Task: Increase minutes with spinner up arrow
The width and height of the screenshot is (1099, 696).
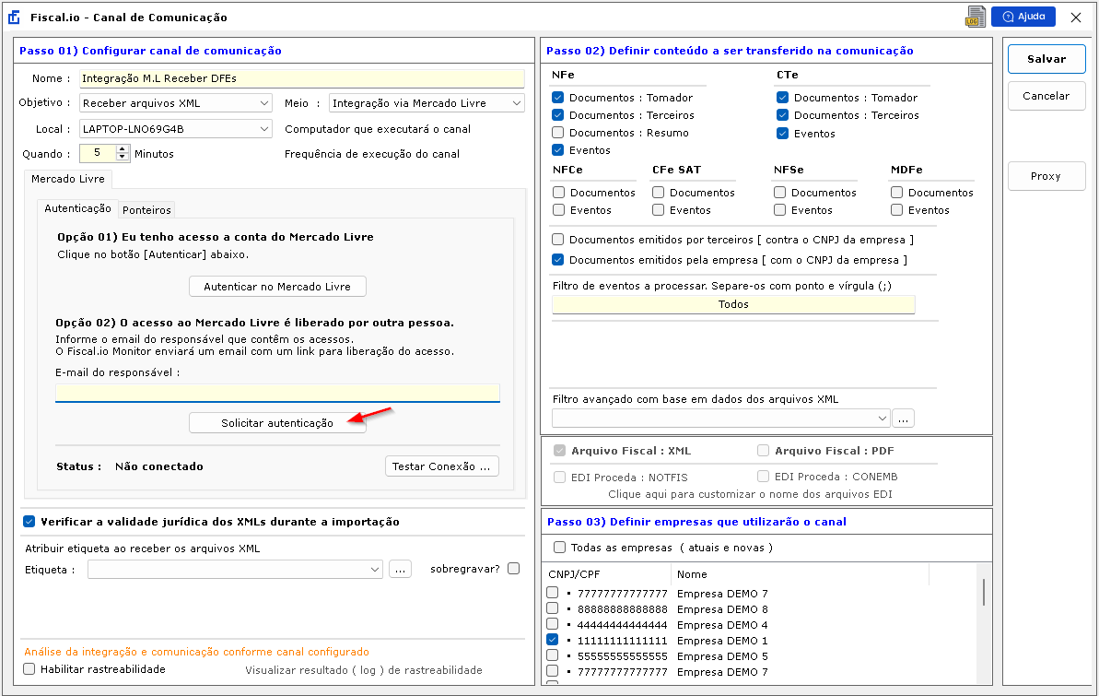Action: (x=123, y=149)
